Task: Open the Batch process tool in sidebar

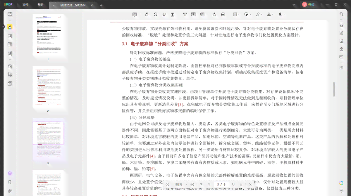Action: point(10,84)
